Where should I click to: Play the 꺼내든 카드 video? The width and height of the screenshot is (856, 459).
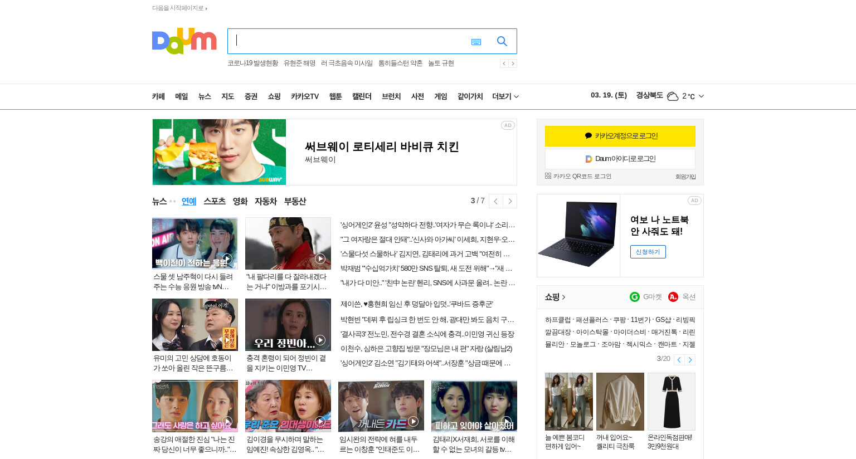tap(381, 406)
